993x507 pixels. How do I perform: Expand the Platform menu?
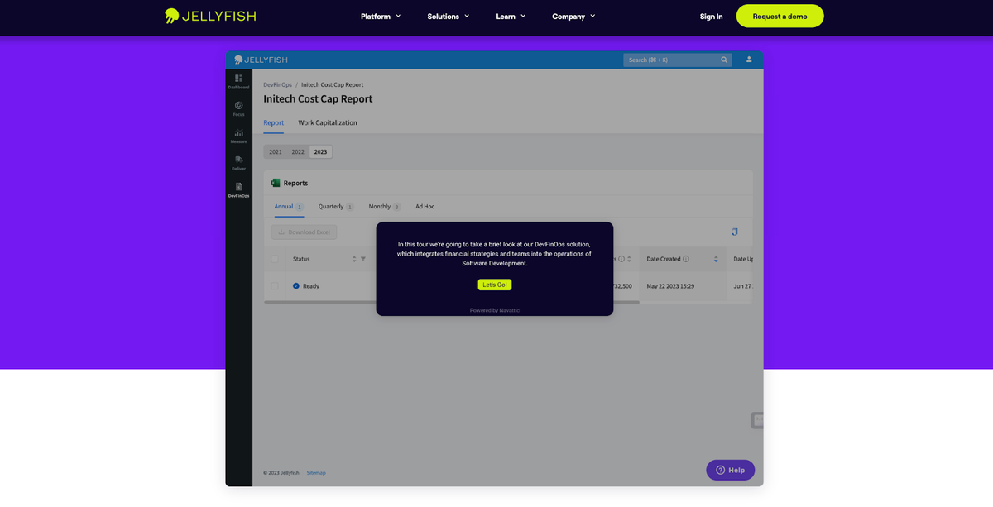tap(381, 16)
